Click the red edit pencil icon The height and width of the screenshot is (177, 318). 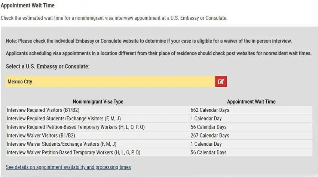[221, 82]
